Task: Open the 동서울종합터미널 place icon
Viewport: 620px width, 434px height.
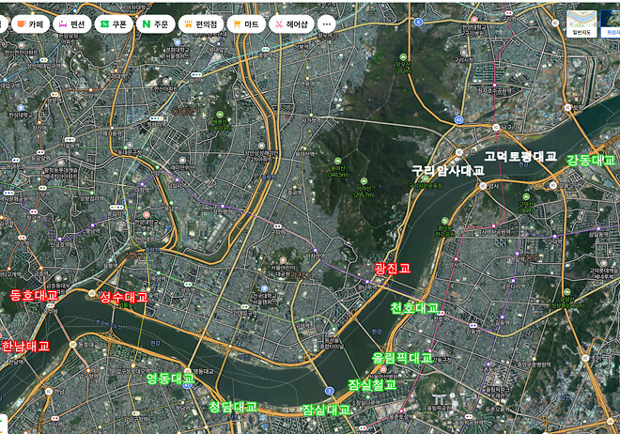Action: (x=332, y=333)
